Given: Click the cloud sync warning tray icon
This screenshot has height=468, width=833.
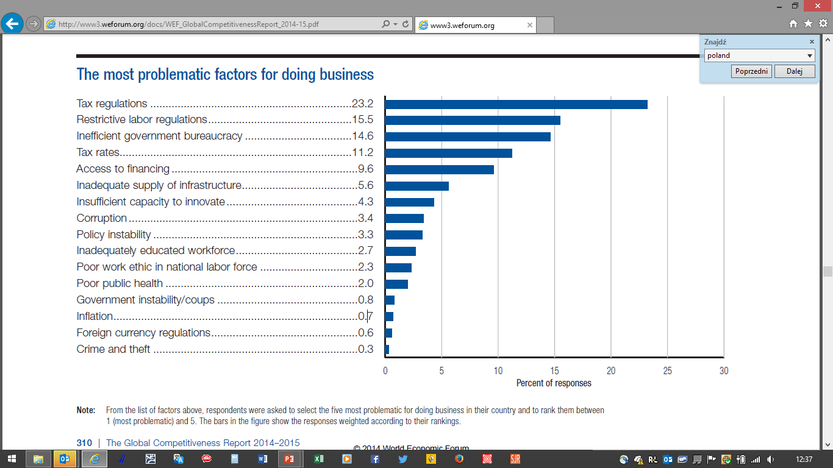Looking at the screenshot, I should pyautogui.click(x=638, y=459).
